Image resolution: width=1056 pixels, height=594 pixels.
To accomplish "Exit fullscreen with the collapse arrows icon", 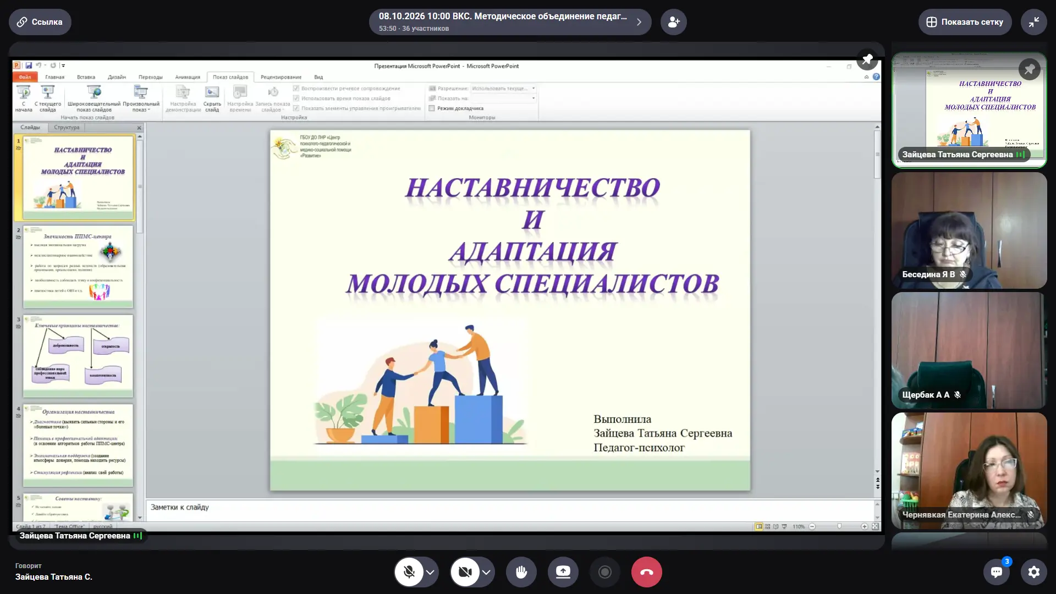I will tap(1034, 22).
